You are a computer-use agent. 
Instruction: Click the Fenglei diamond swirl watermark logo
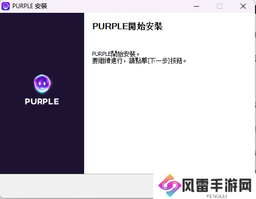point(170,186)
